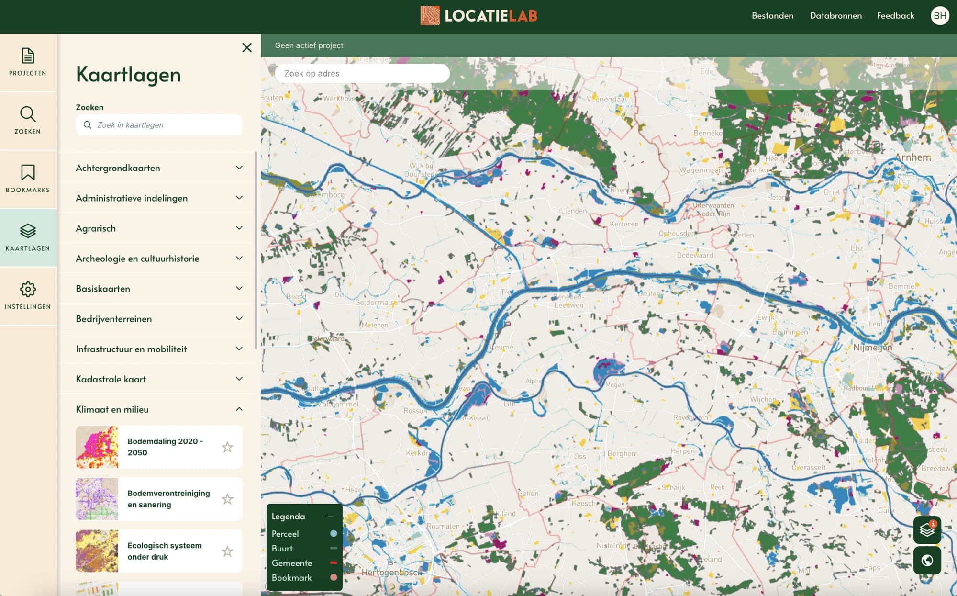Screen dimensions: 957x596
Task: Click the Perceel color dot in the legend
Action: click(x=334, y=534)
